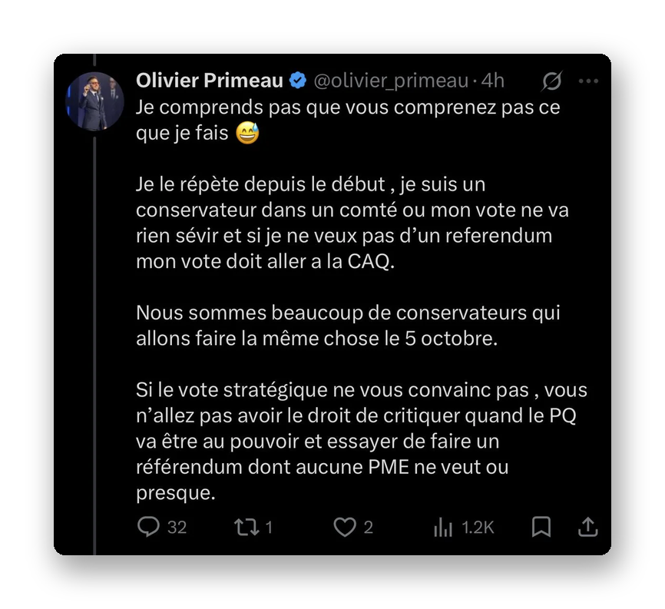Click the @olivier_primeau handle
Image resolution: width=665 pixels, height=609 pixels.
391,81
